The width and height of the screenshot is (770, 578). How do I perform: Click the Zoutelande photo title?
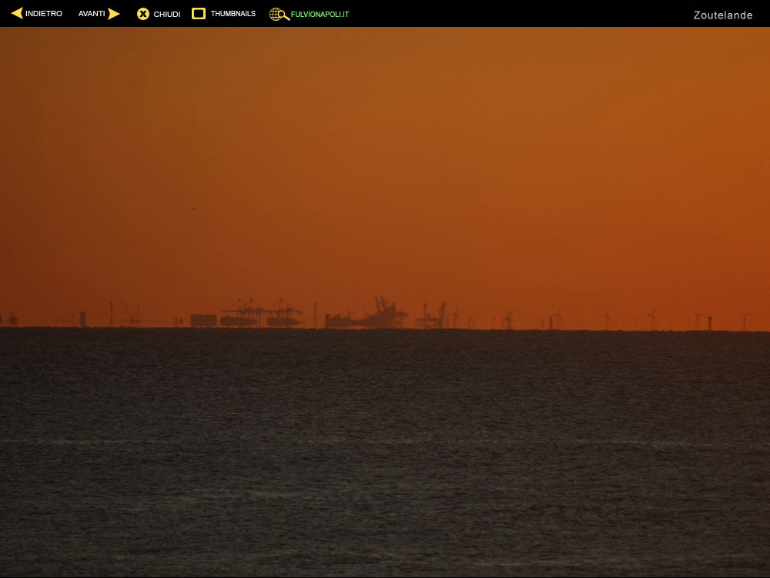723,15
